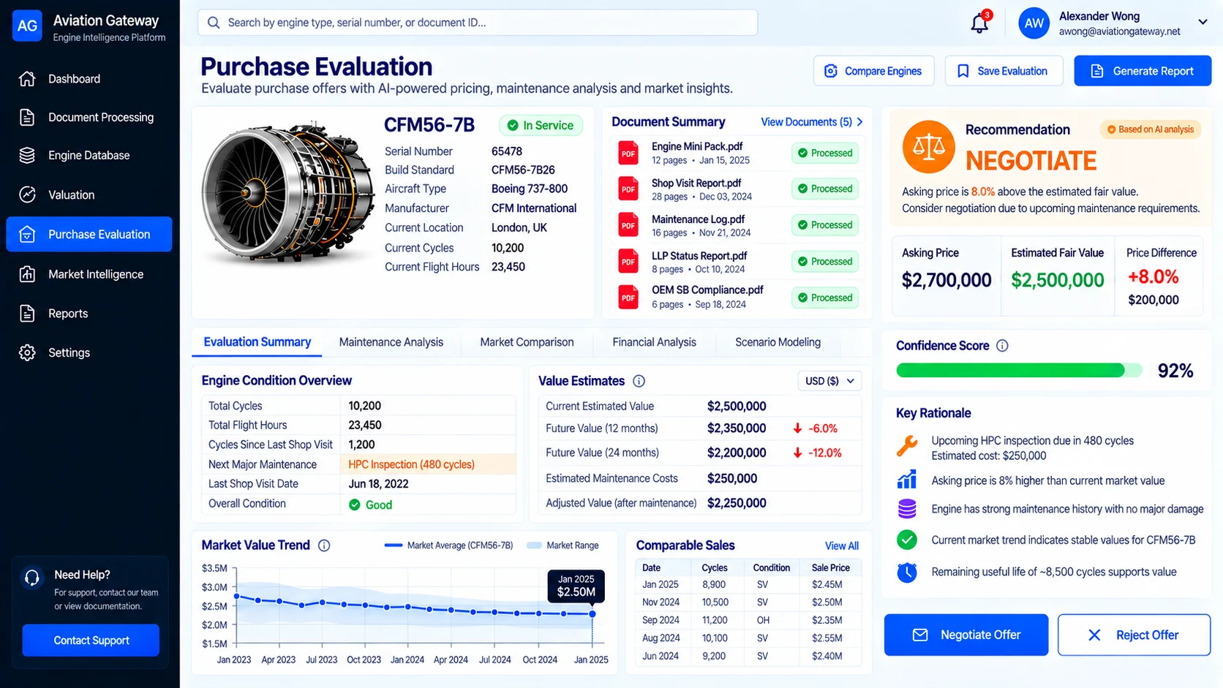Click the Nov 2024 comparable sales row
This screenshot has height=688, width=1223.
pyautogui.click(x=749, y=602)
